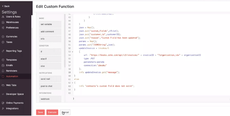
Task: Click the Integrations plug icon
Action: [x=3, y=109]
